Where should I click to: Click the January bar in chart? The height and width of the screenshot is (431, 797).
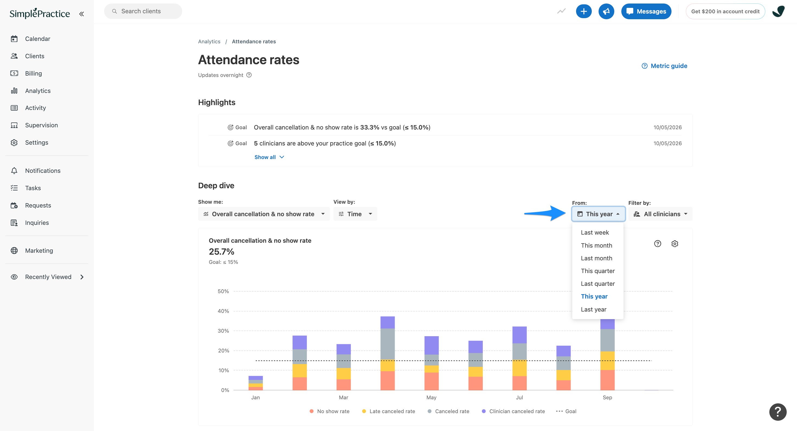(256, 383)
